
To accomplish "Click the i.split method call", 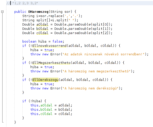I will [x=52, y=20].
